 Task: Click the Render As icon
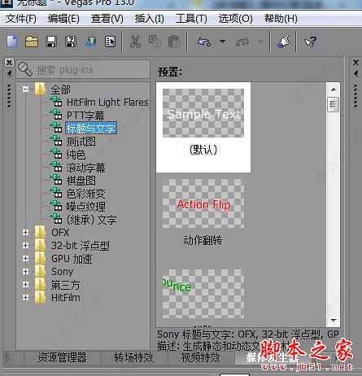click(90, 42)
